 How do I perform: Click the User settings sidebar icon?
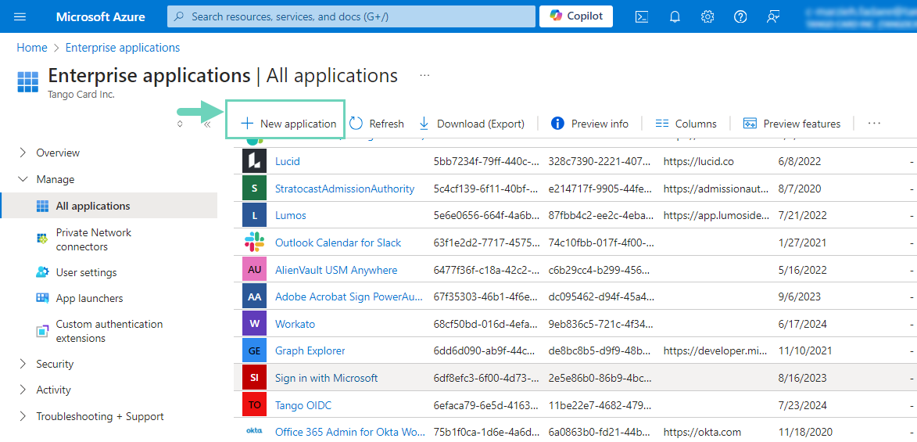(42, 272)
